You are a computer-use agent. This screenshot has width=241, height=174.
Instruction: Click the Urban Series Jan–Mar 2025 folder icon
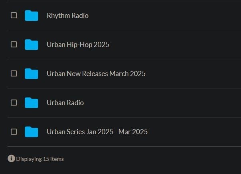[31, 132]
